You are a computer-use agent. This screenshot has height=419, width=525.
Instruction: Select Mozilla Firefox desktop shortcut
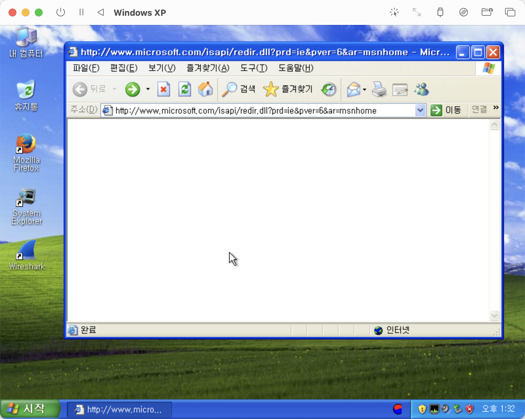(x=26, y=153)
